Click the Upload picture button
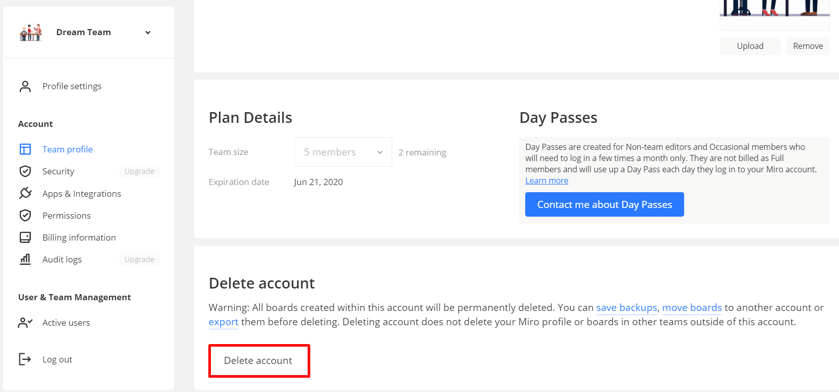The height and width of the screenshot is (392, 839). click(750, 46)
